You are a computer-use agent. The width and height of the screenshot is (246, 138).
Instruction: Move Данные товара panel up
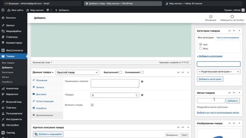click(x=178, y=72)
